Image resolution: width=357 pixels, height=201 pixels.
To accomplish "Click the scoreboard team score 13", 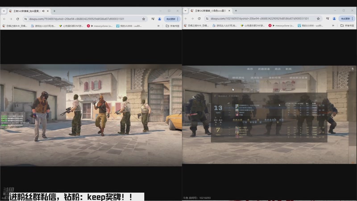I will pyautogui.click(x=218, y=108).
